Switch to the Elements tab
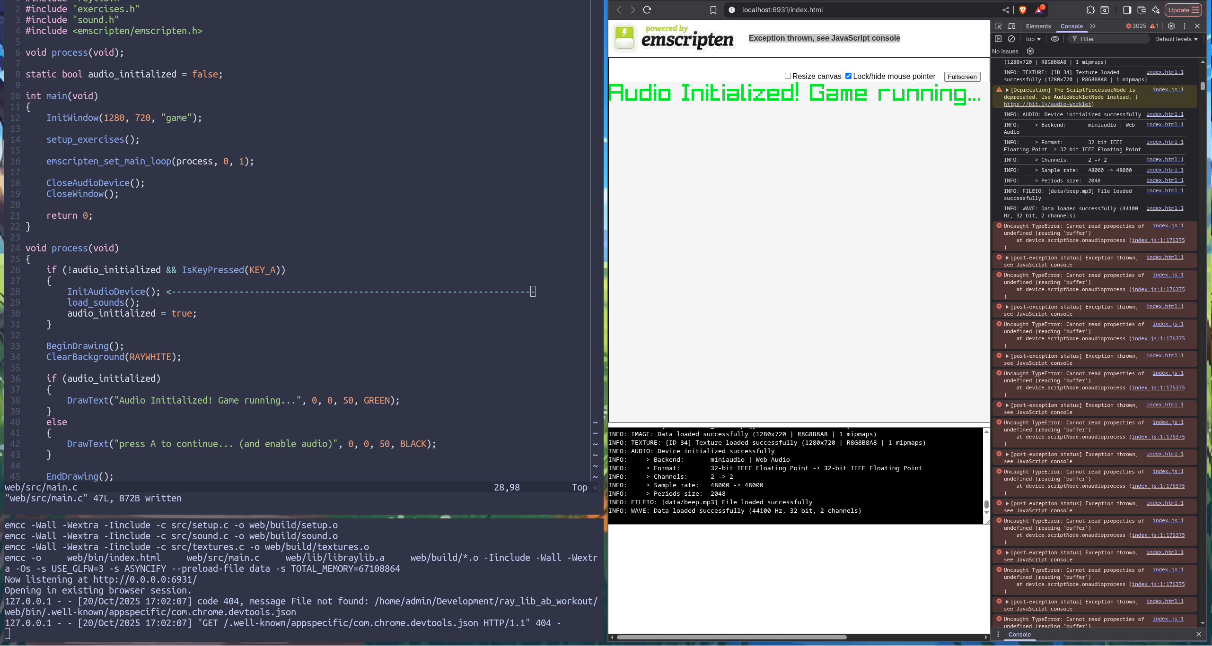 [1038, 26]
